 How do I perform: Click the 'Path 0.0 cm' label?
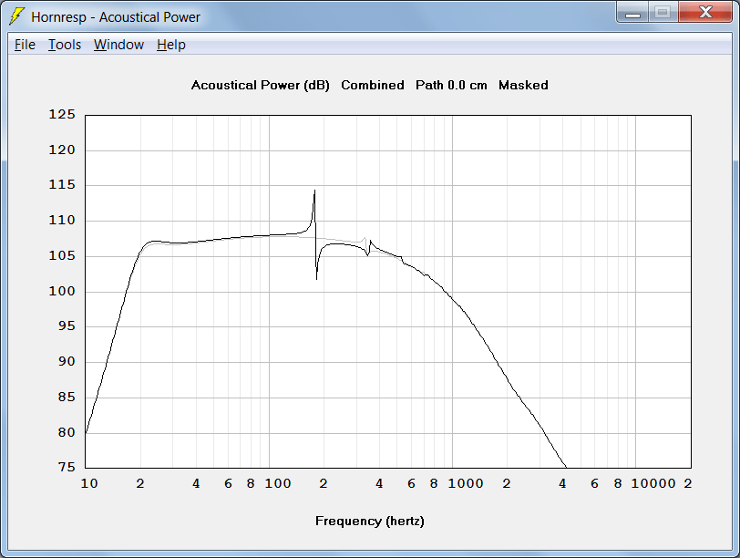451,86
